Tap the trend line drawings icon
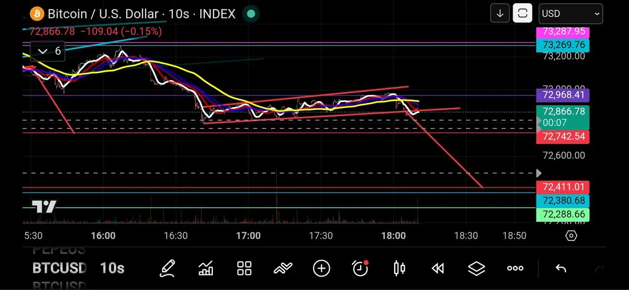Image resolution: width=629 pixels, height=290 pixels. click(x=283, y=269)
